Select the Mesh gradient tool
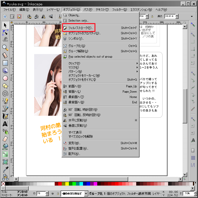Viewport: 198px width, 198px height. [x=5, y=162]
